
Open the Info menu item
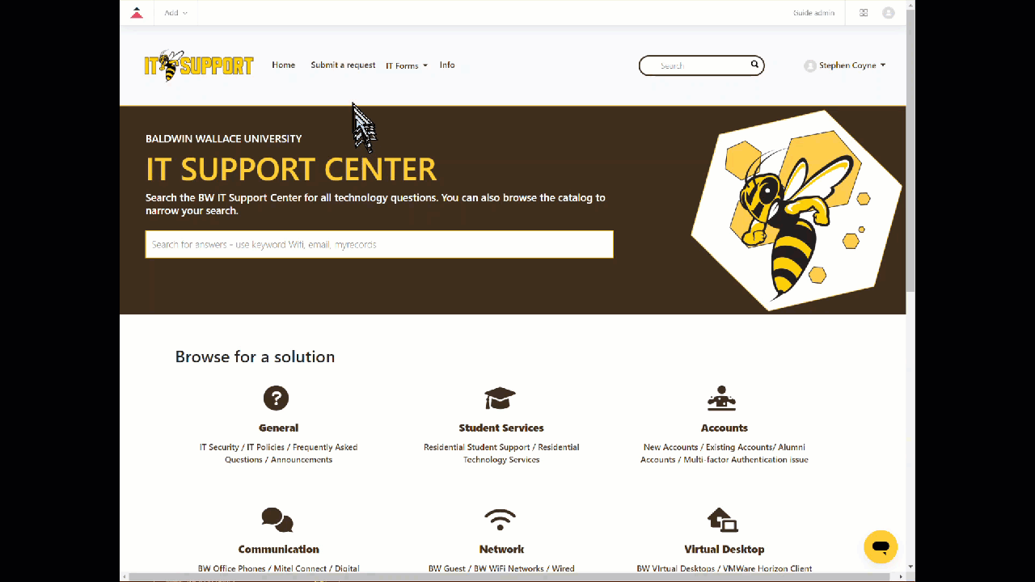click(x=447, y=65)
